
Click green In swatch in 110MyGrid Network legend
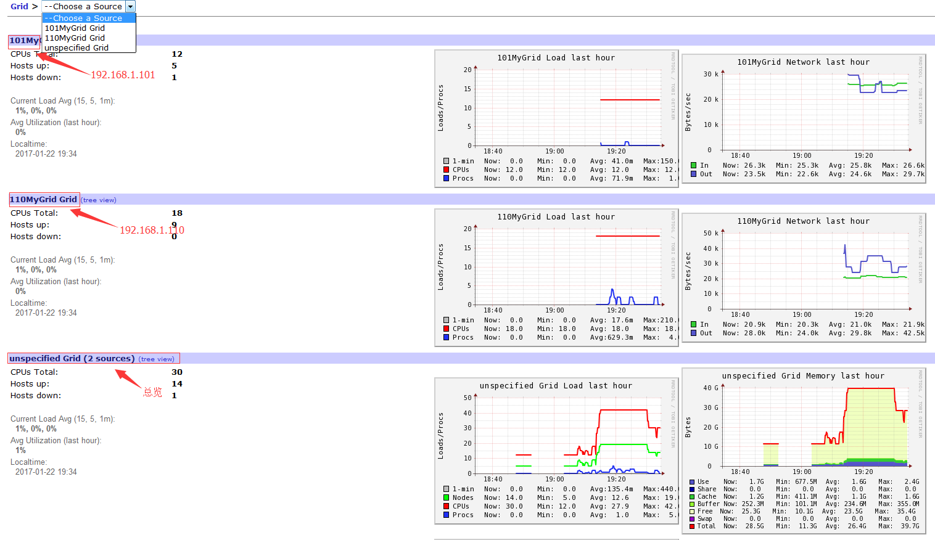tap(694, 324)
